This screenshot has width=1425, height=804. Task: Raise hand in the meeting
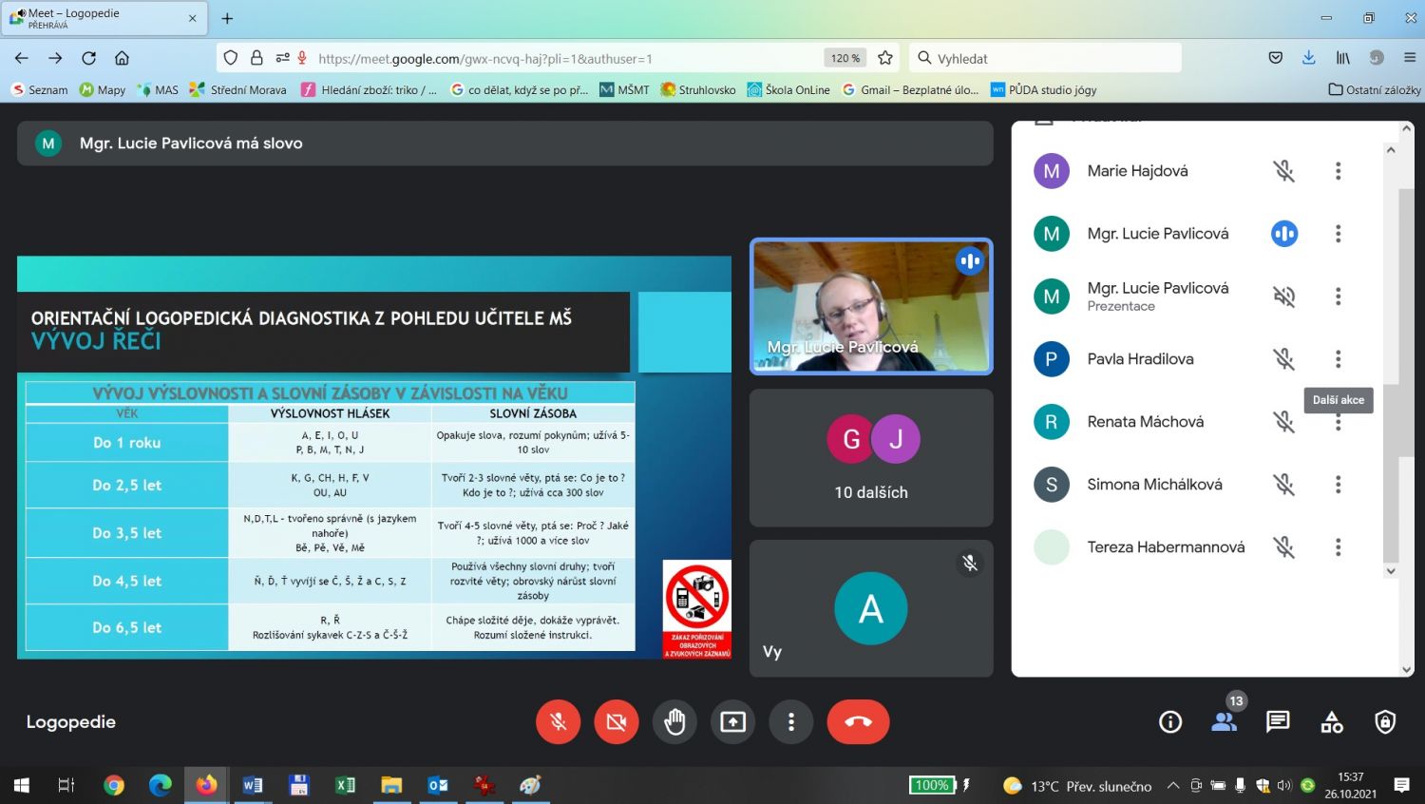674,722
